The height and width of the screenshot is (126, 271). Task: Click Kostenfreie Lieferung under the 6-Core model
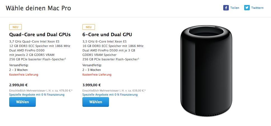click(x=97, y=75)
